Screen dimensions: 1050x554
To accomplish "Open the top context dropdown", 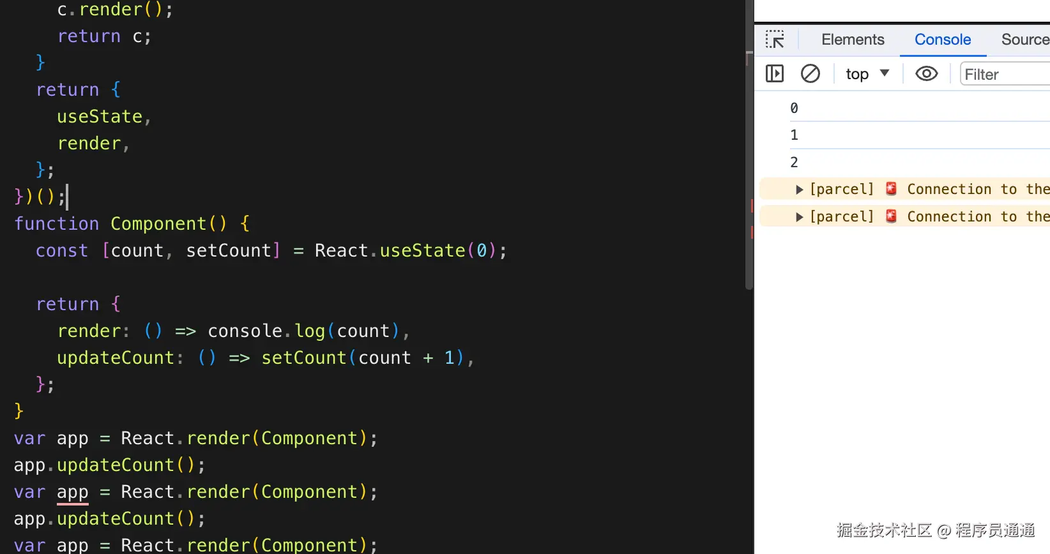I will pyautogui.click(x=867, y=74).
